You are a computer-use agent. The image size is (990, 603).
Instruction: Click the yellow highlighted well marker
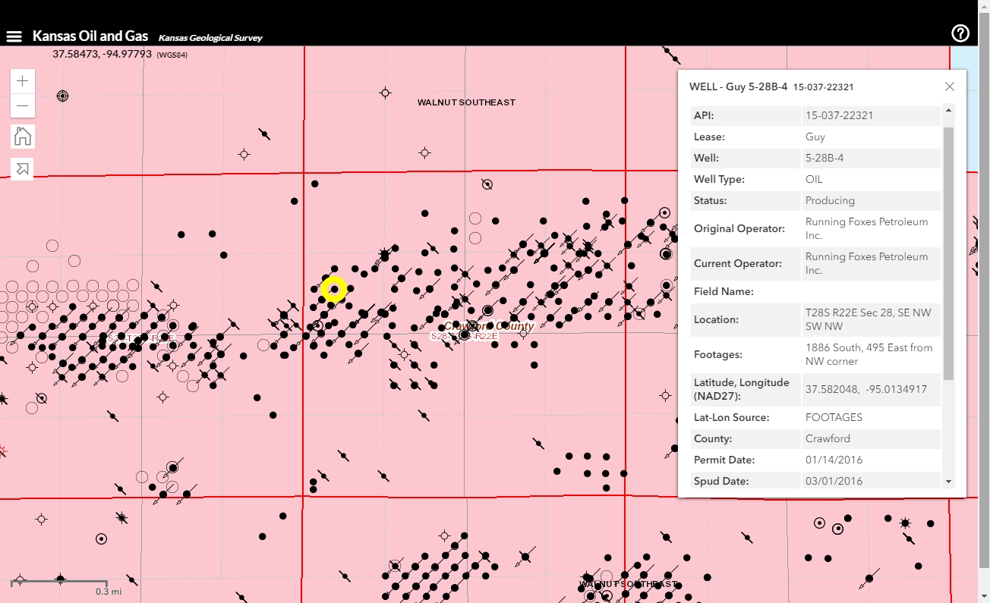tap(334, 289)
